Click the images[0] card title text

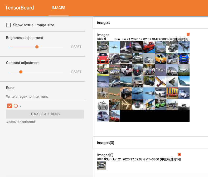pos(105,155)
